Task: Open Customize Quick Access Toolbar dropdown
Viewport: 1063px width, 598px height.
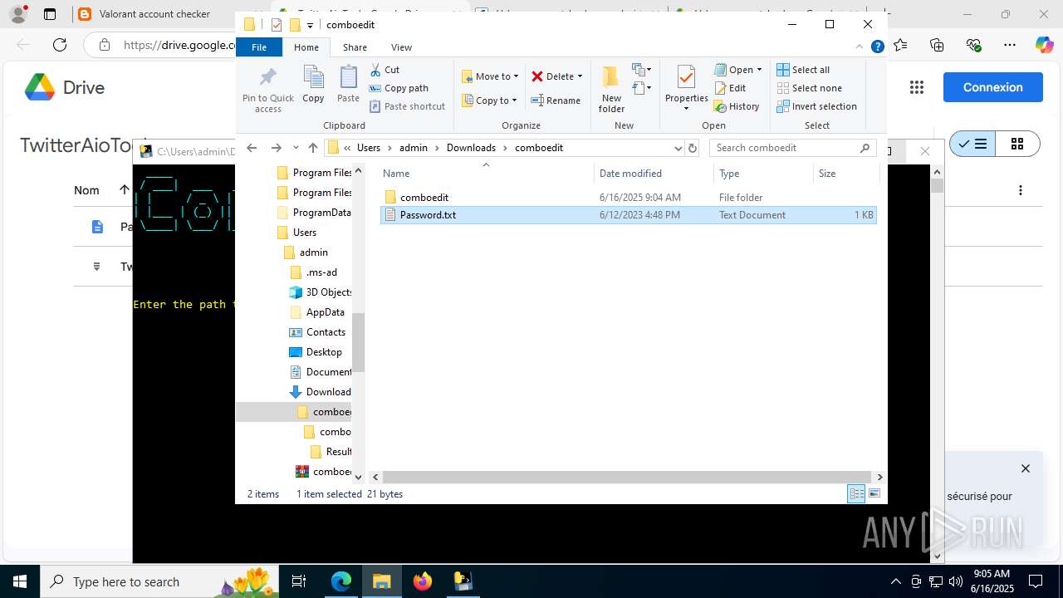Action: click(x=310, y=25)
